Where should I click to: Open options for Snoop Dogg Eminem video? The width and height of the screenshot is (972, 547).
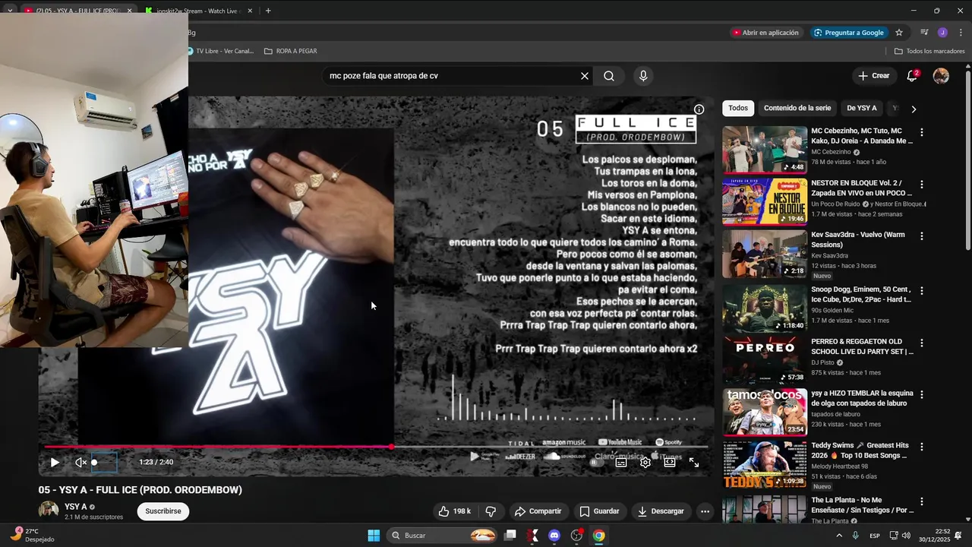pyautogui.click(x=922, y=291)
